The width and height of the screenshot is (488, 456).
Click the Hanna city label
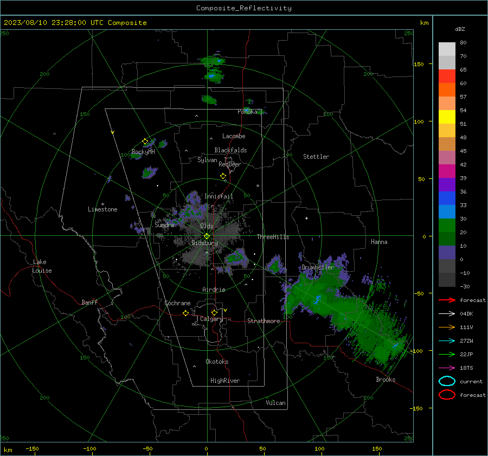(x=379, y=242)
